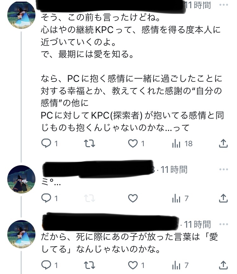Screen dimensions: 237x274
Task: Open the avatar beside the ミ°... tweet
Action: (21, 179)
